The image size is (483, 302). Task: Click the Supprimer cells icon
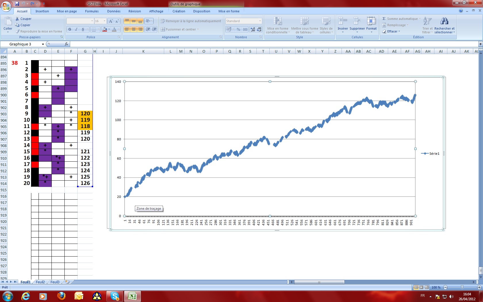tap(357, 21)
